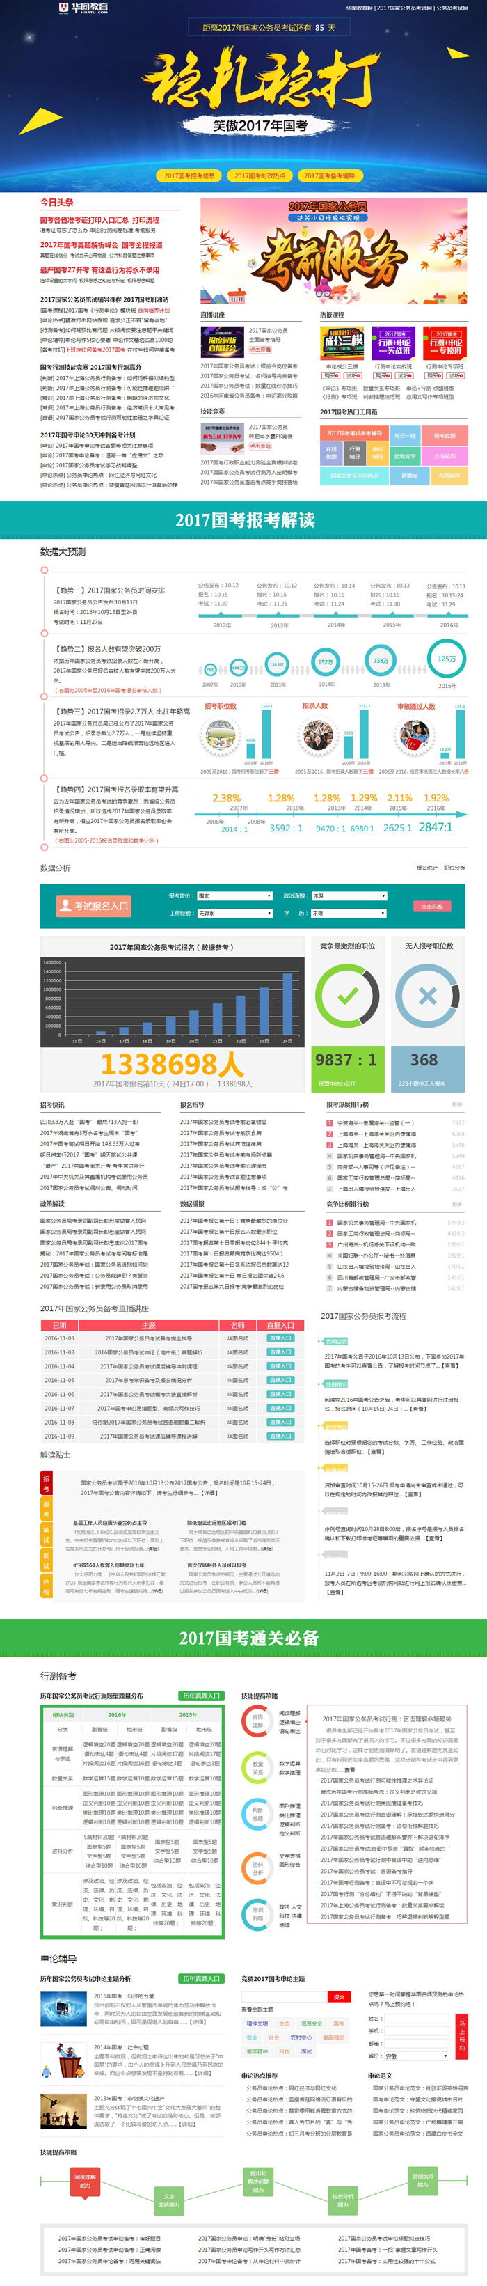Click 直播入口 for the 2016-11-09 row
Image resolution: width=487 pixels, height=2286 pixels.
tap(280, 1436)
